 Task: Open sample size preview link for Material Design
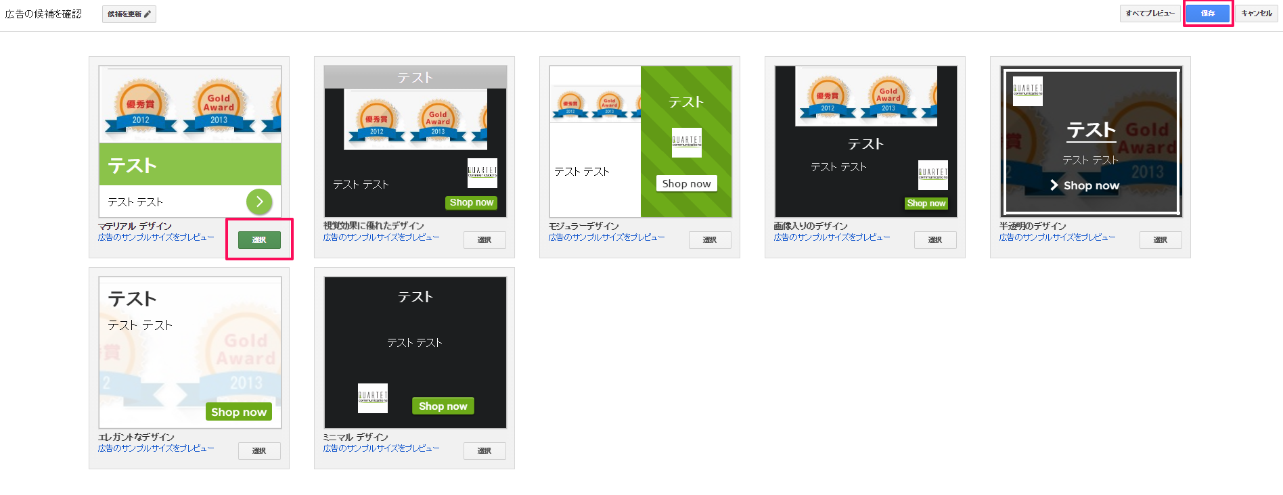pyautogui.click(x=156, y=237)
